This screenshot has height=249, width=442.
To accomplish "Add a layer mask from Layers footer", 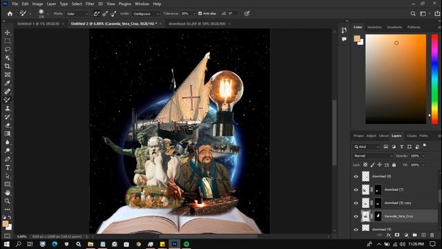I will pyautogui.click(x=397, y=235).
